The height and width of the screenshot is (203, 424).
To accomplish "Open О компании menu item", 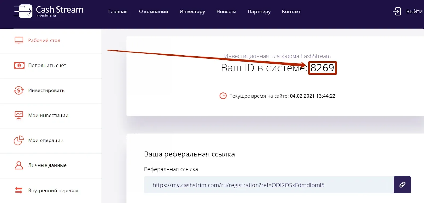I will (154, 11).
